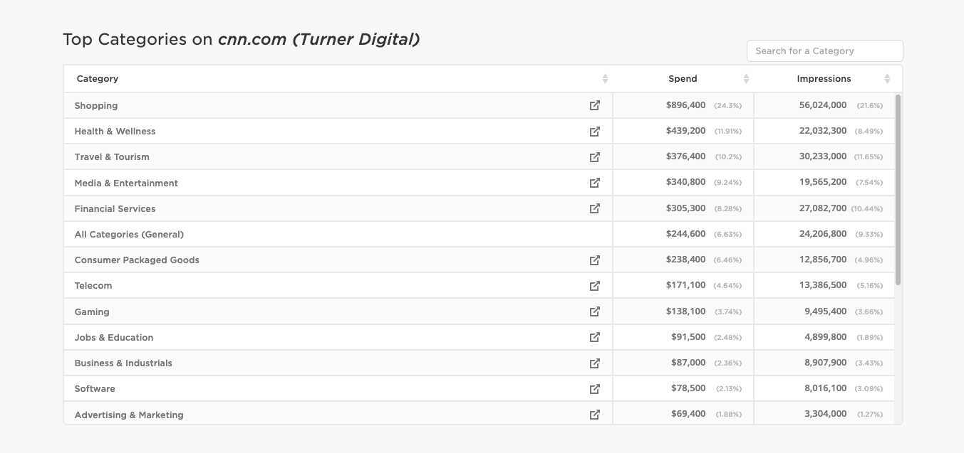Focus the Search for a Category field
The image size is (964, 453).
click(824, 51)
